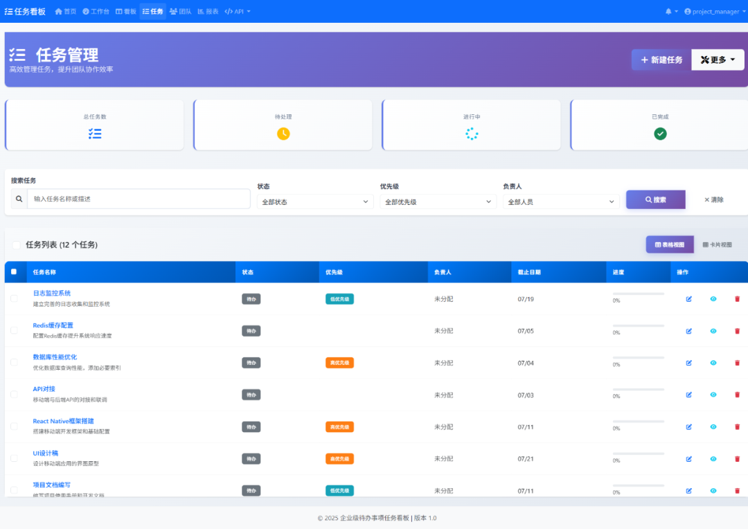The height and width of the screenshot is (529, 748).
Task: Select the Redis缓存配置 row checkbox
Action: point(14,330)
